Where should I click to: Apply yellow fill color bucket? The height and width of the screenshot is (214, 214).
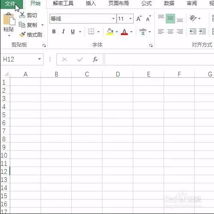pyautogui.click(x=110, y=32)
